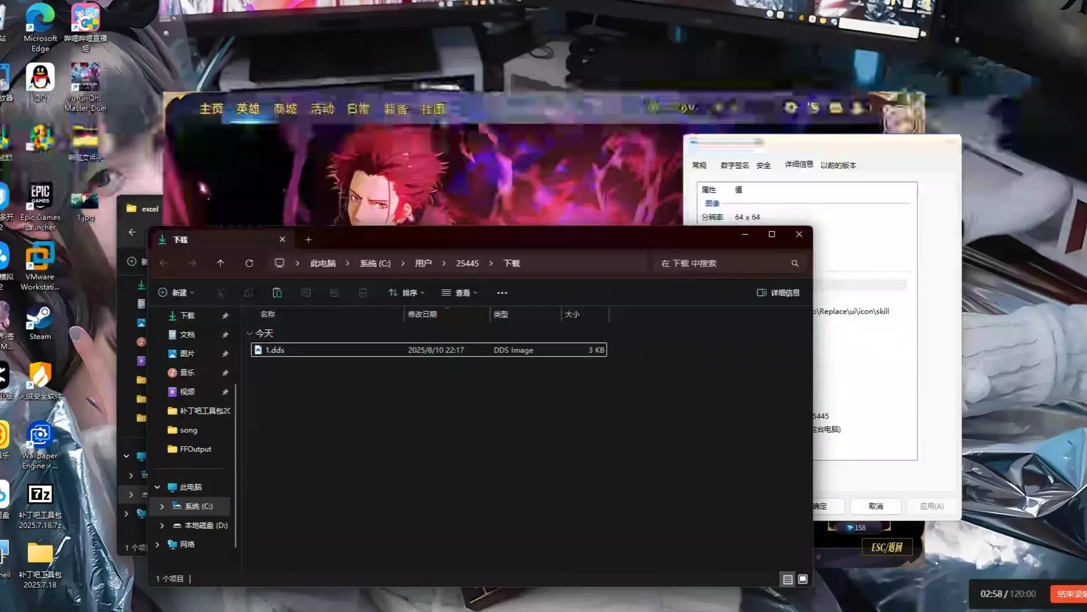The width and height of the screenshot is (1087, 612).
Task: Unpin 下载 from quick access sidebar
Action: [x=225, y=315]
